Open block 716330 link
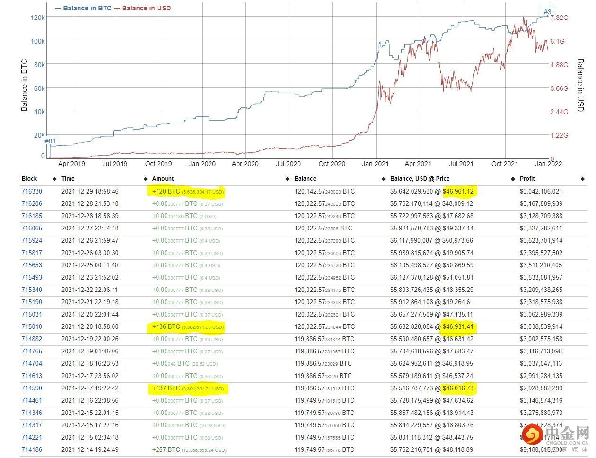Viewport: 596px width, 458px height. (x=32, y=192)
